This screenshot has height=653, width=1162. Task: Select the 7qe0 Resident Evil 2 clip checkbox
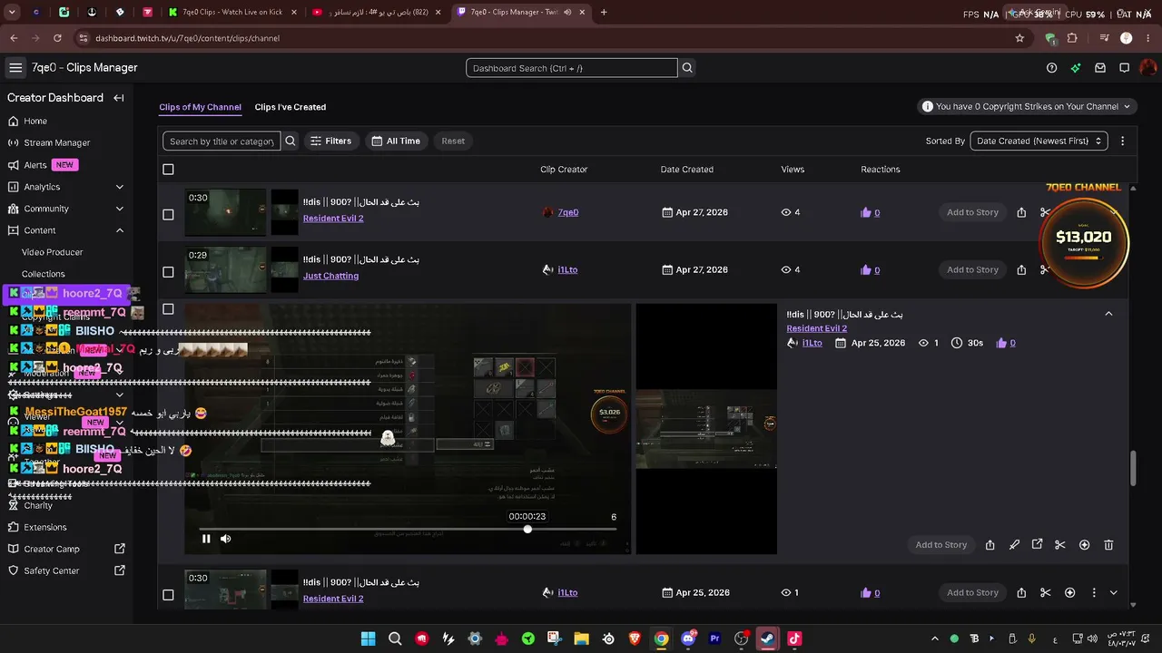168,215
